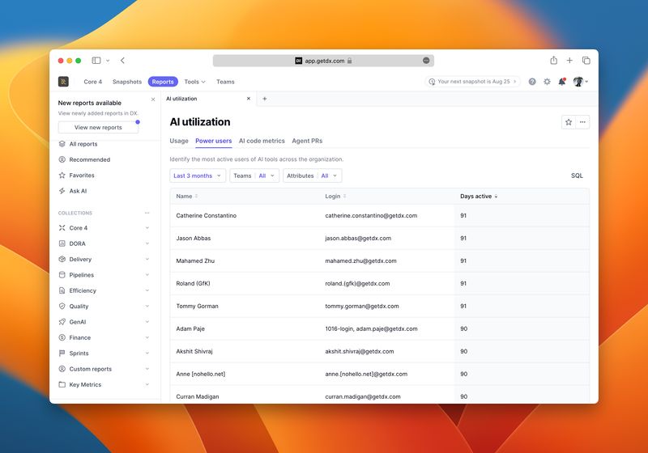Open the settings gear icon

(547, 82)
